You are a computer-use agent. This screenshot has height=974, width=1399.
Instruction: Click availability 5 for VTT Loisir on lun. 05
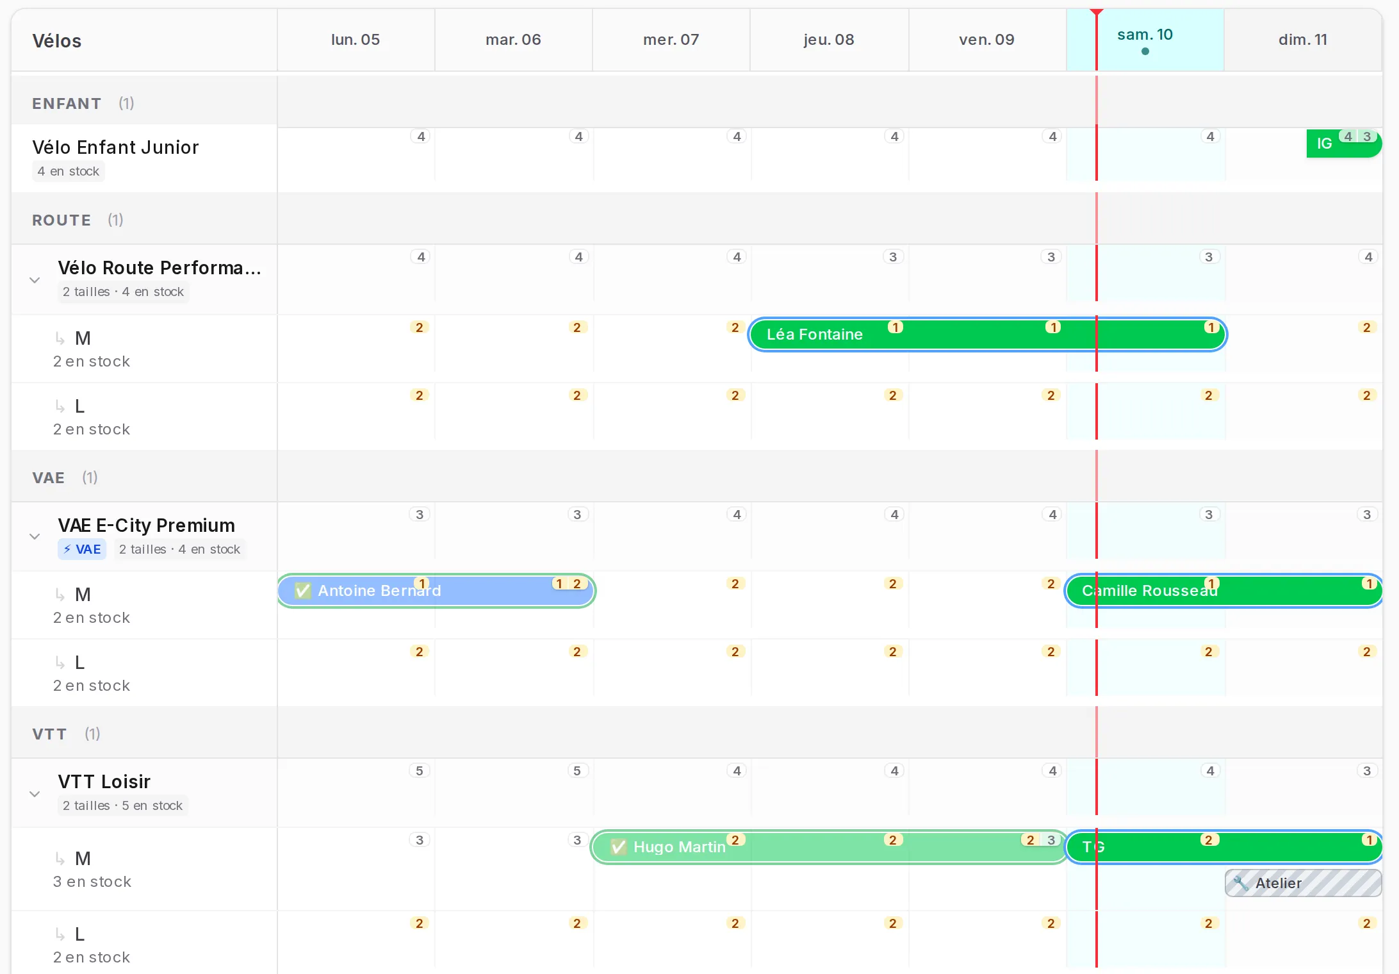click(x=420, y=771)
